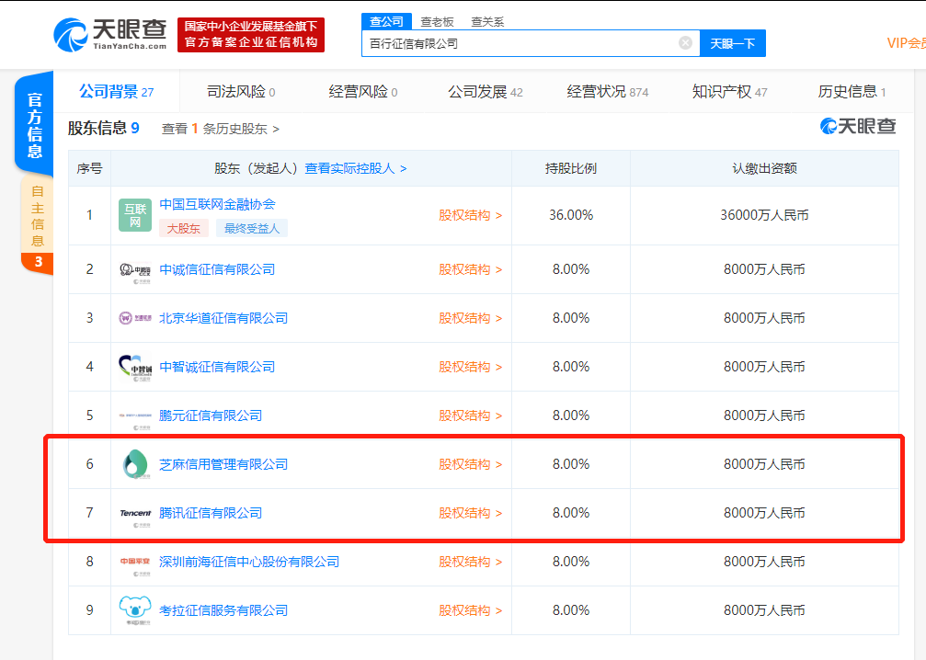Open 中智诚征信有限公司 logo thumbnail

[134, 367]
